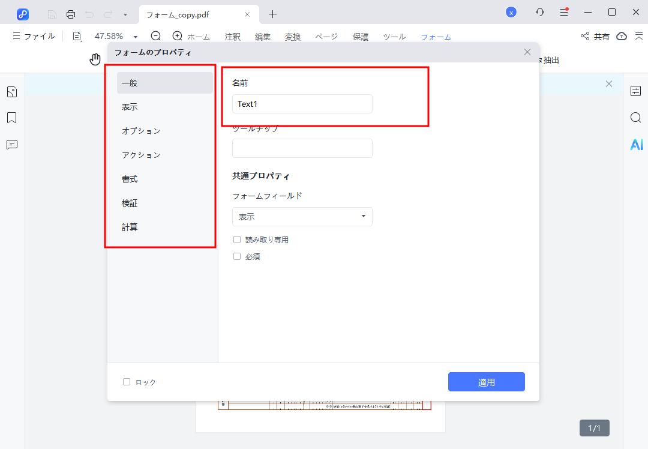Open the comments panel icon

12,144
